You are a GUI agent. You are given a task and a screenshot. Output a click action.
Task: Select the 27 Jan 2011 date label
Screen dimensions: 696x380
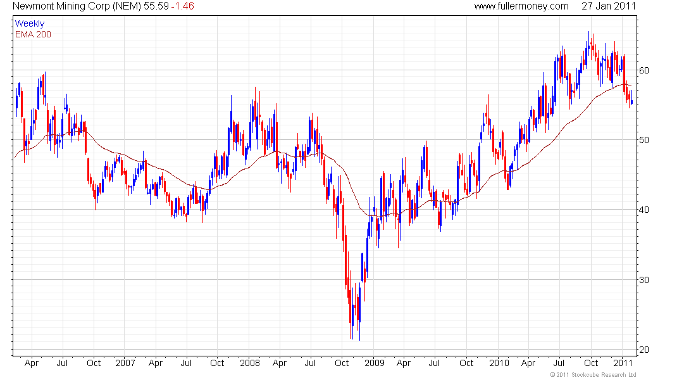(609, 6)
